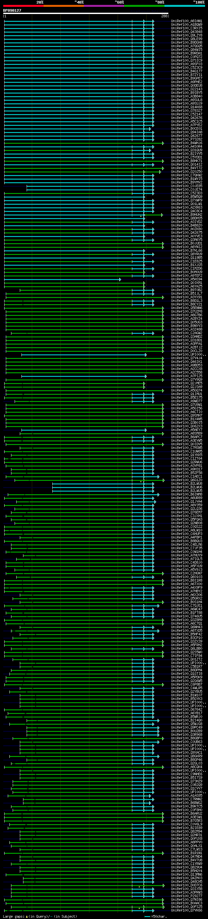The width and height of the screenshot is (208, 919).
Task: Select the UniRef100_C7MSN5 label
Action: [x=187, y=448]
